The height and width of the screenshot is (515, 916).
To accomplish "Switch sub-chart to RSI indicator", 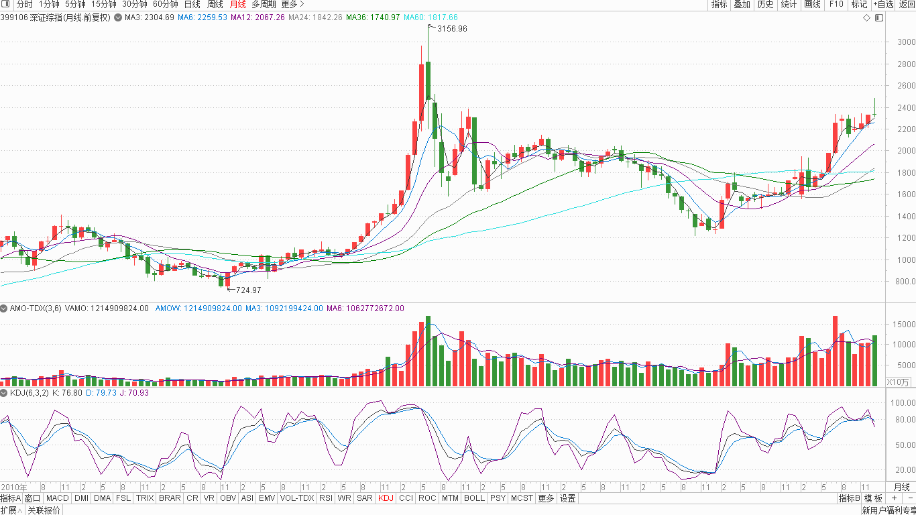I will (326, 498).
